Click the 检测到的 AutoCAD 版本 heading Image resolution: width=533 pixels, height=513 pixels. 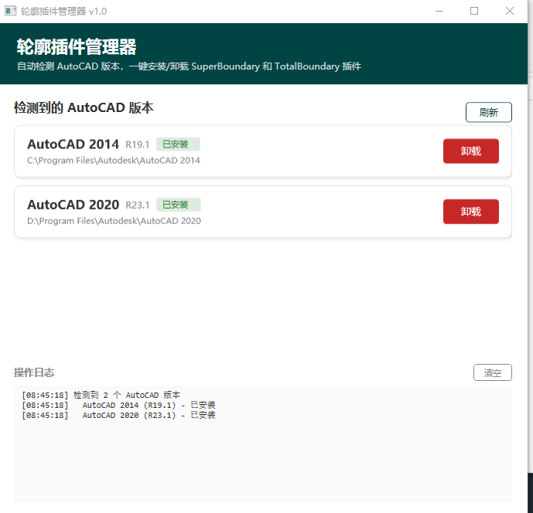tap(84, 107)
